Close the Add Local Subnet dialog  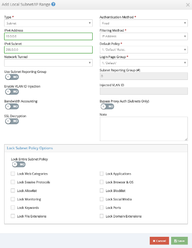point(188,5)
